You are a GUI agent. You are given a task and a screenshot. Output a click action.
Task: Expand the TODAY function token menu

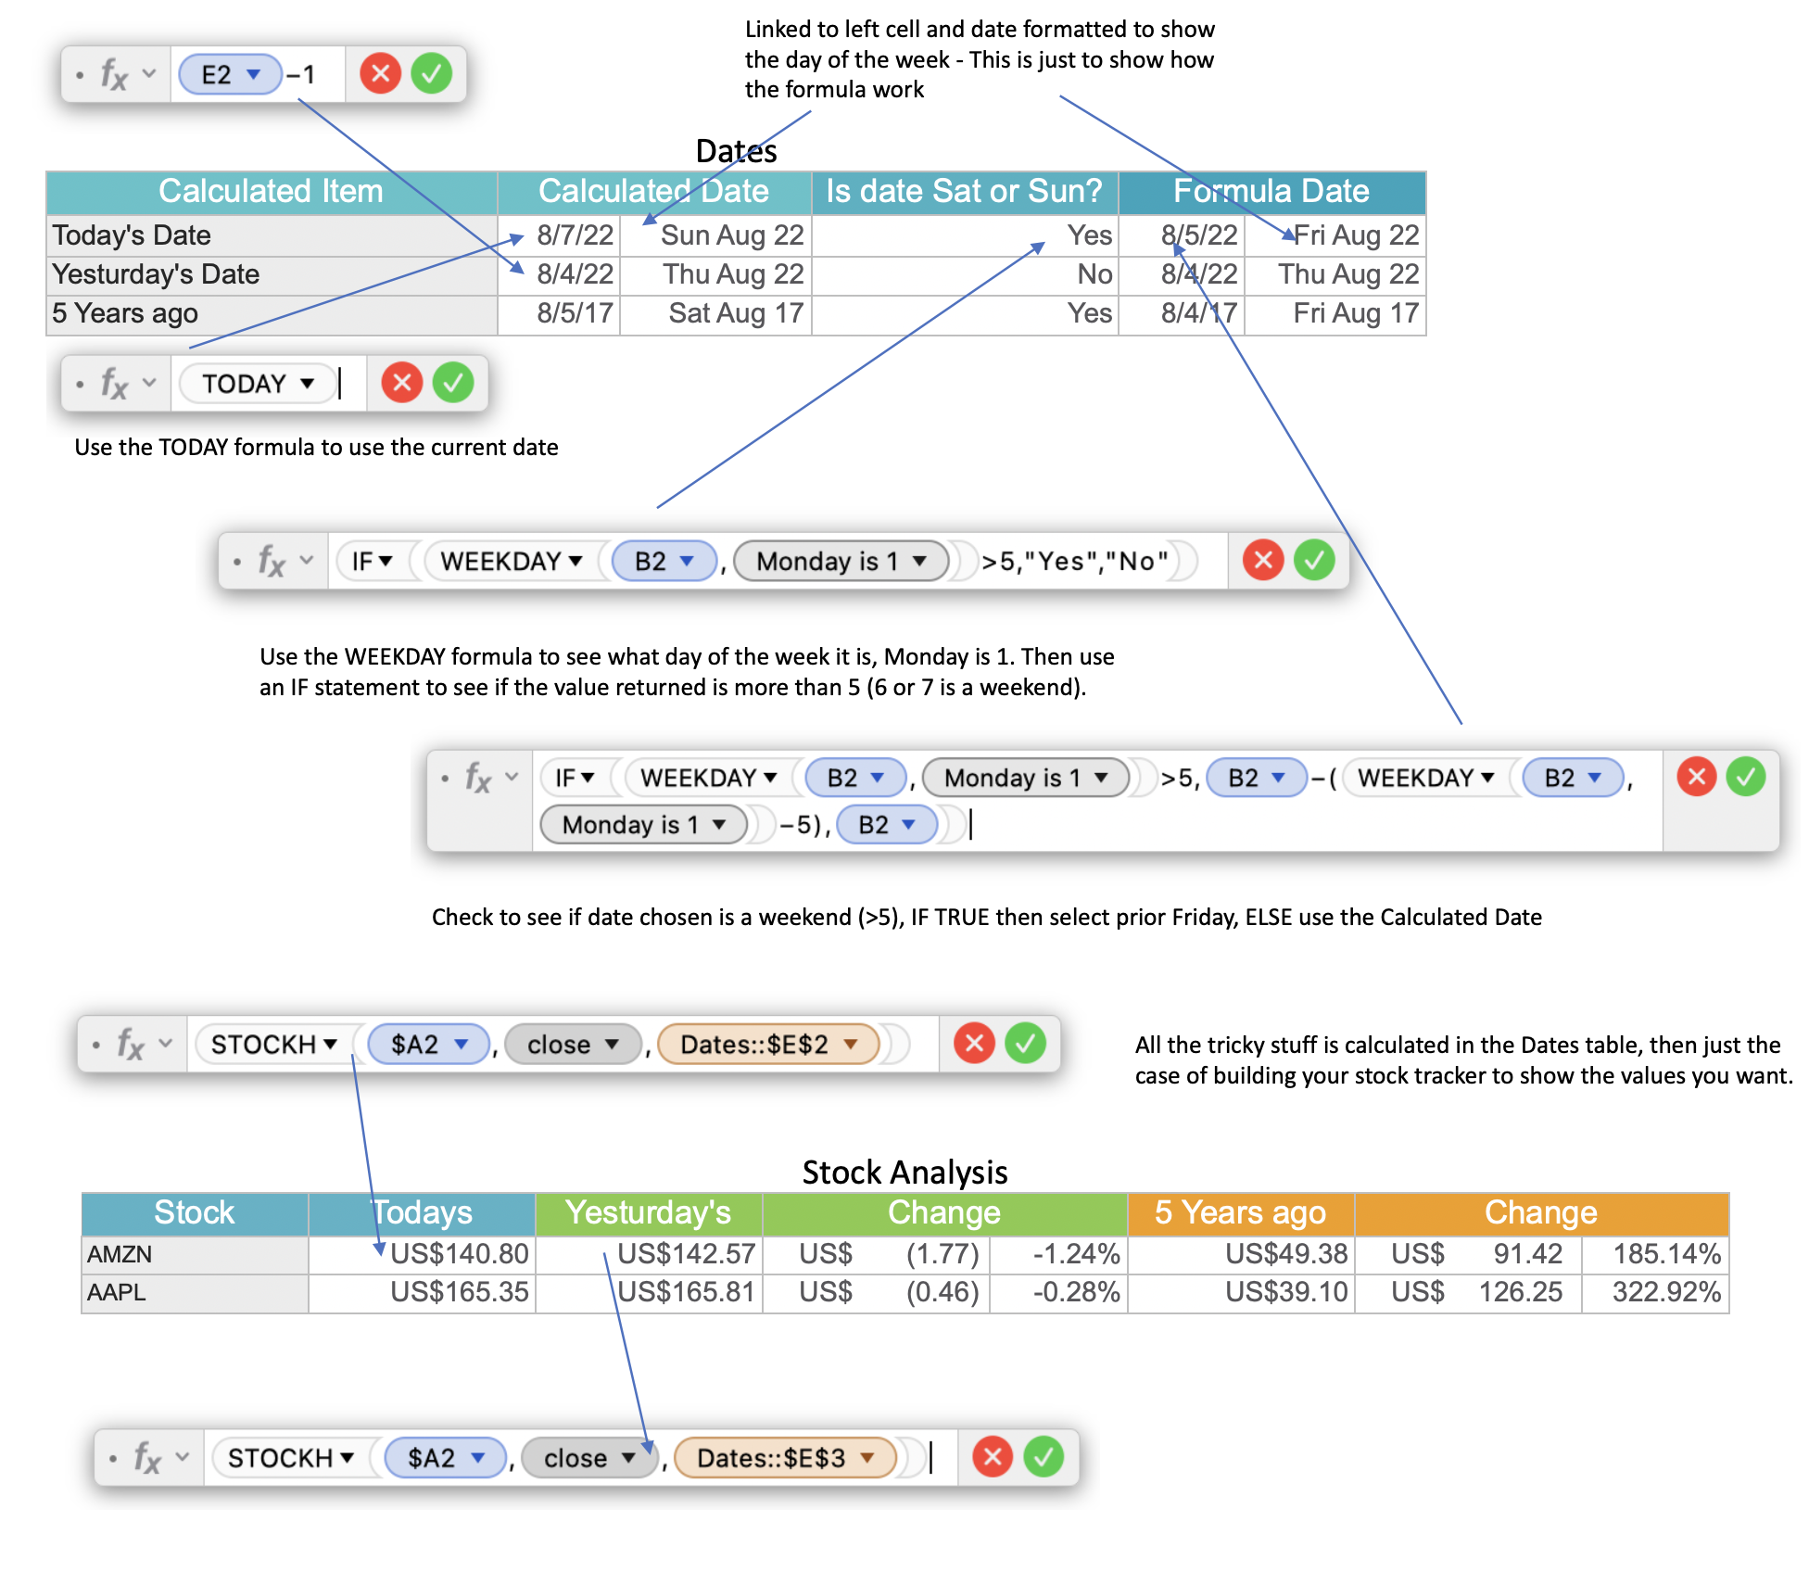coord(307,383)
